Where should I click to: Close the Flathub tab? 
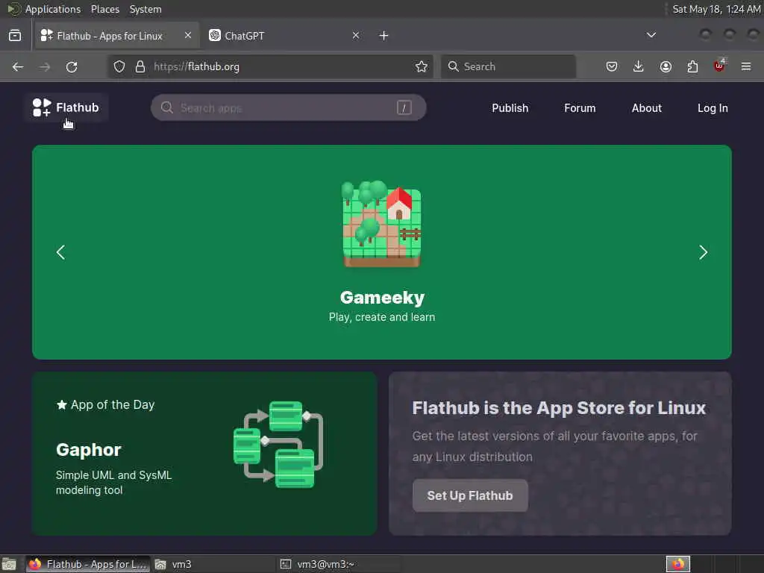tap(188, 36)
